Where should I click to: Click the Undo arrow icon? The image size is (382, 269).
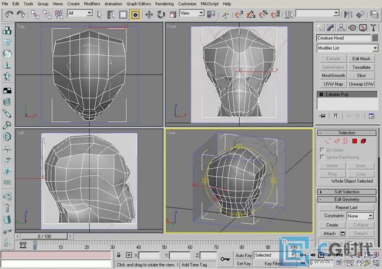pyautogui.click(x=9, y=14)
